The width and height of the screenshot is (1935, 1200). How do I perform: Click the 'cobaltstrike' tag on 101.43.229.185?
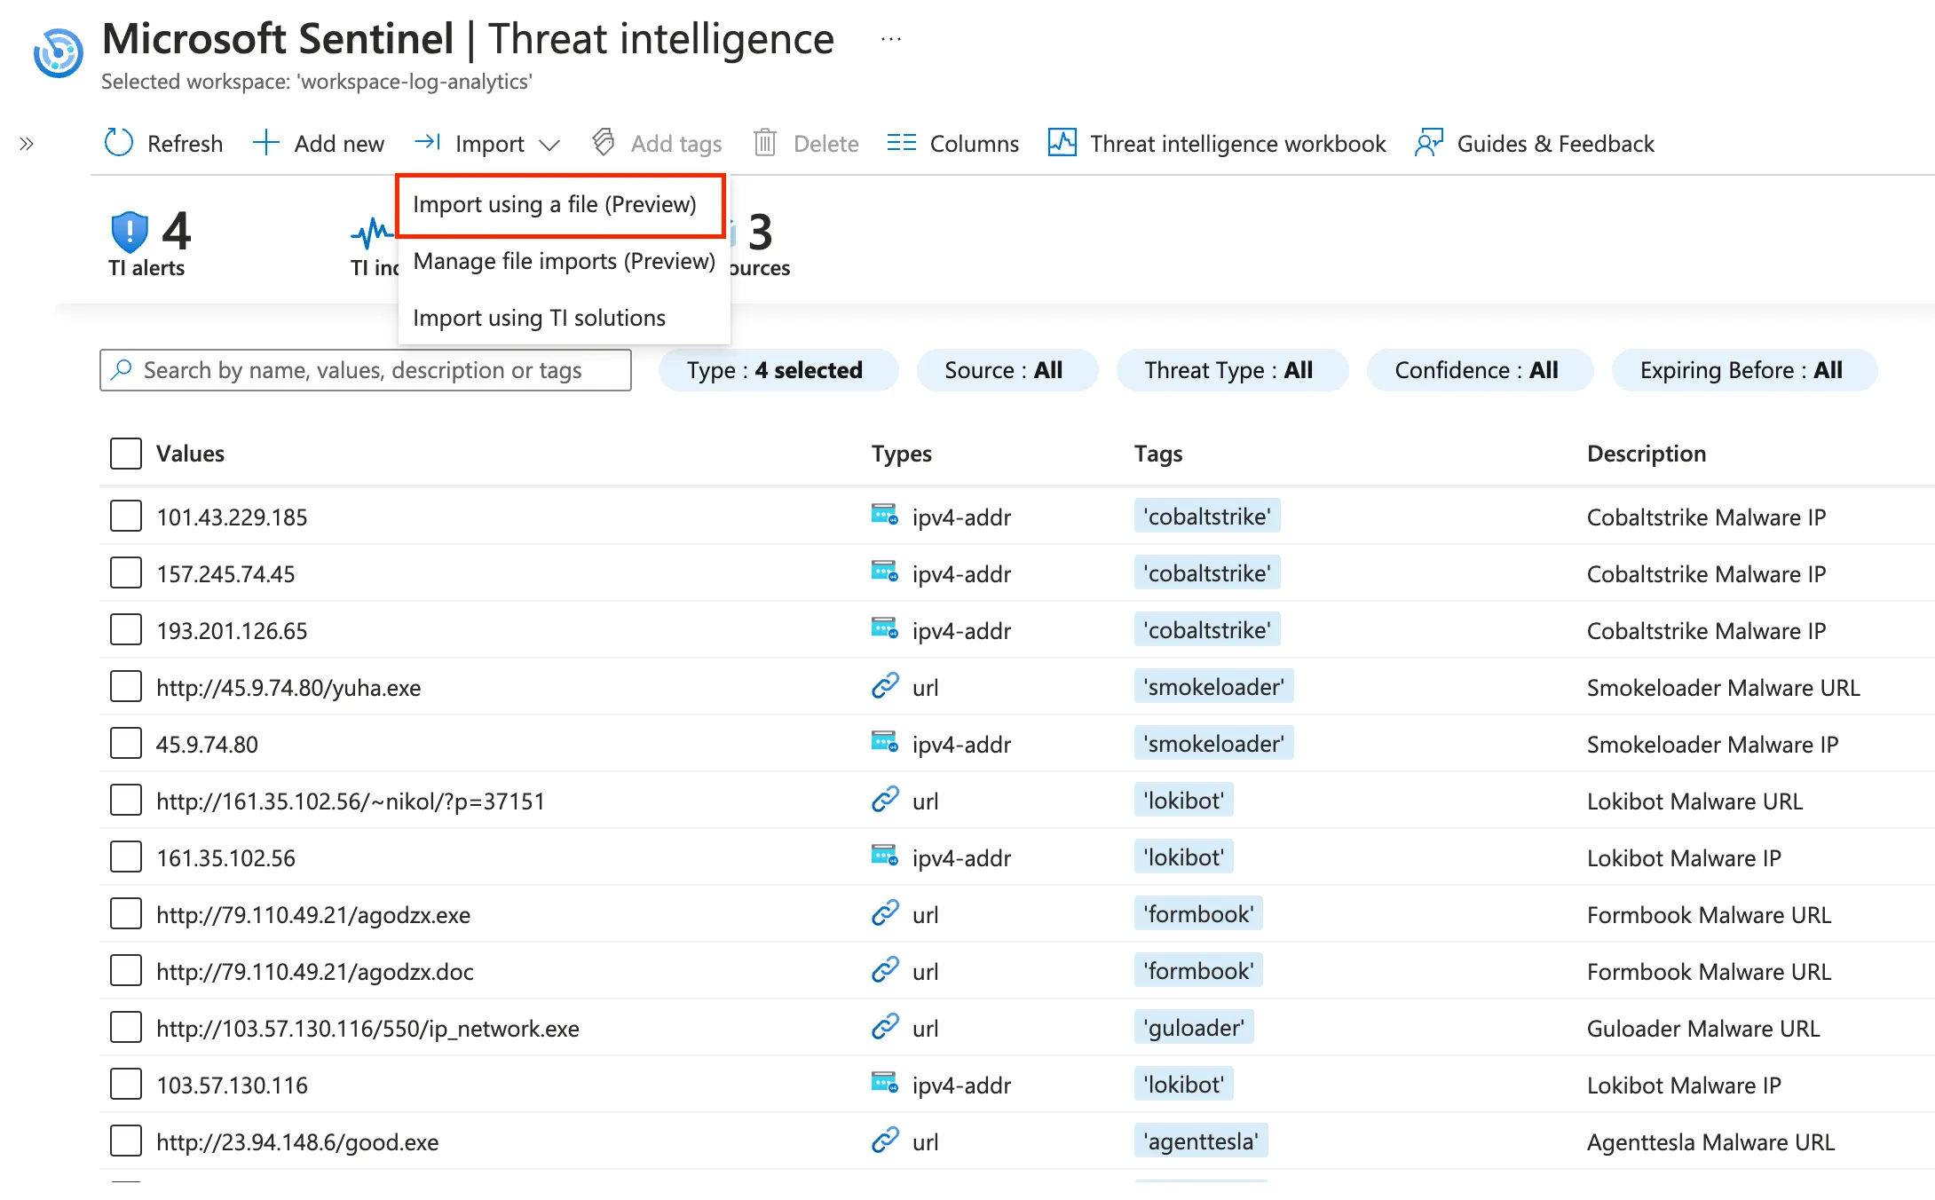pos(1207,516)
